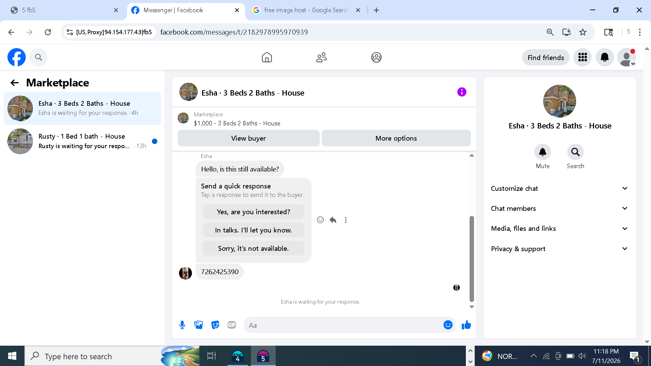This screenshot has height=366, width=651.
Task: Open the GIF picker icon
Action: (232, 325)
